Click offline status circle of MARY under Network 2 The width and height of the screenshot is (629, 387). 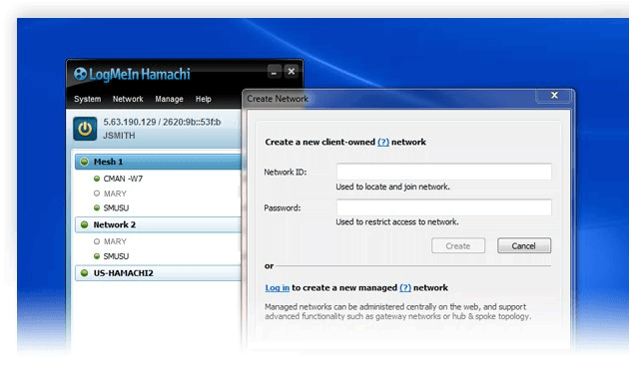click(x=97, y=241)
